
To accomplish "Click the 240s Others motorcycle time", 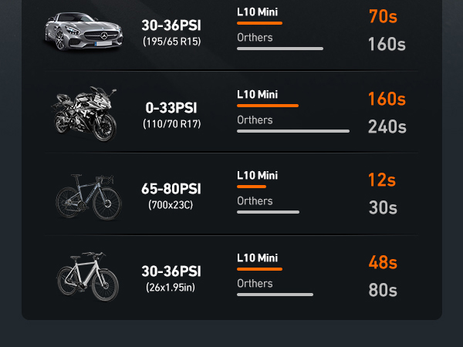I will [387, 127].
